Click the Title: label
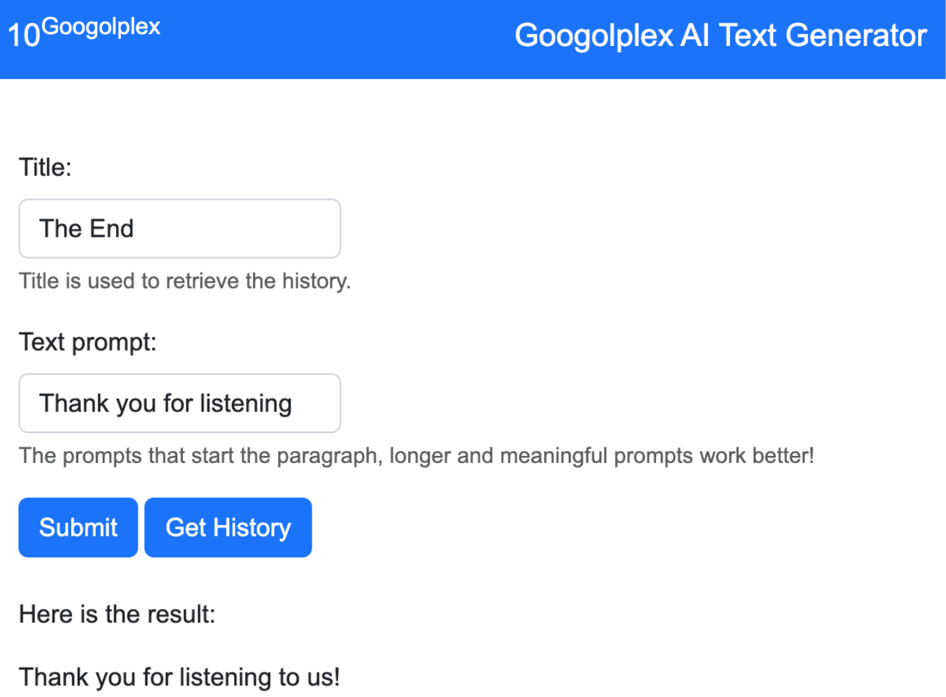 coord(45,168)
